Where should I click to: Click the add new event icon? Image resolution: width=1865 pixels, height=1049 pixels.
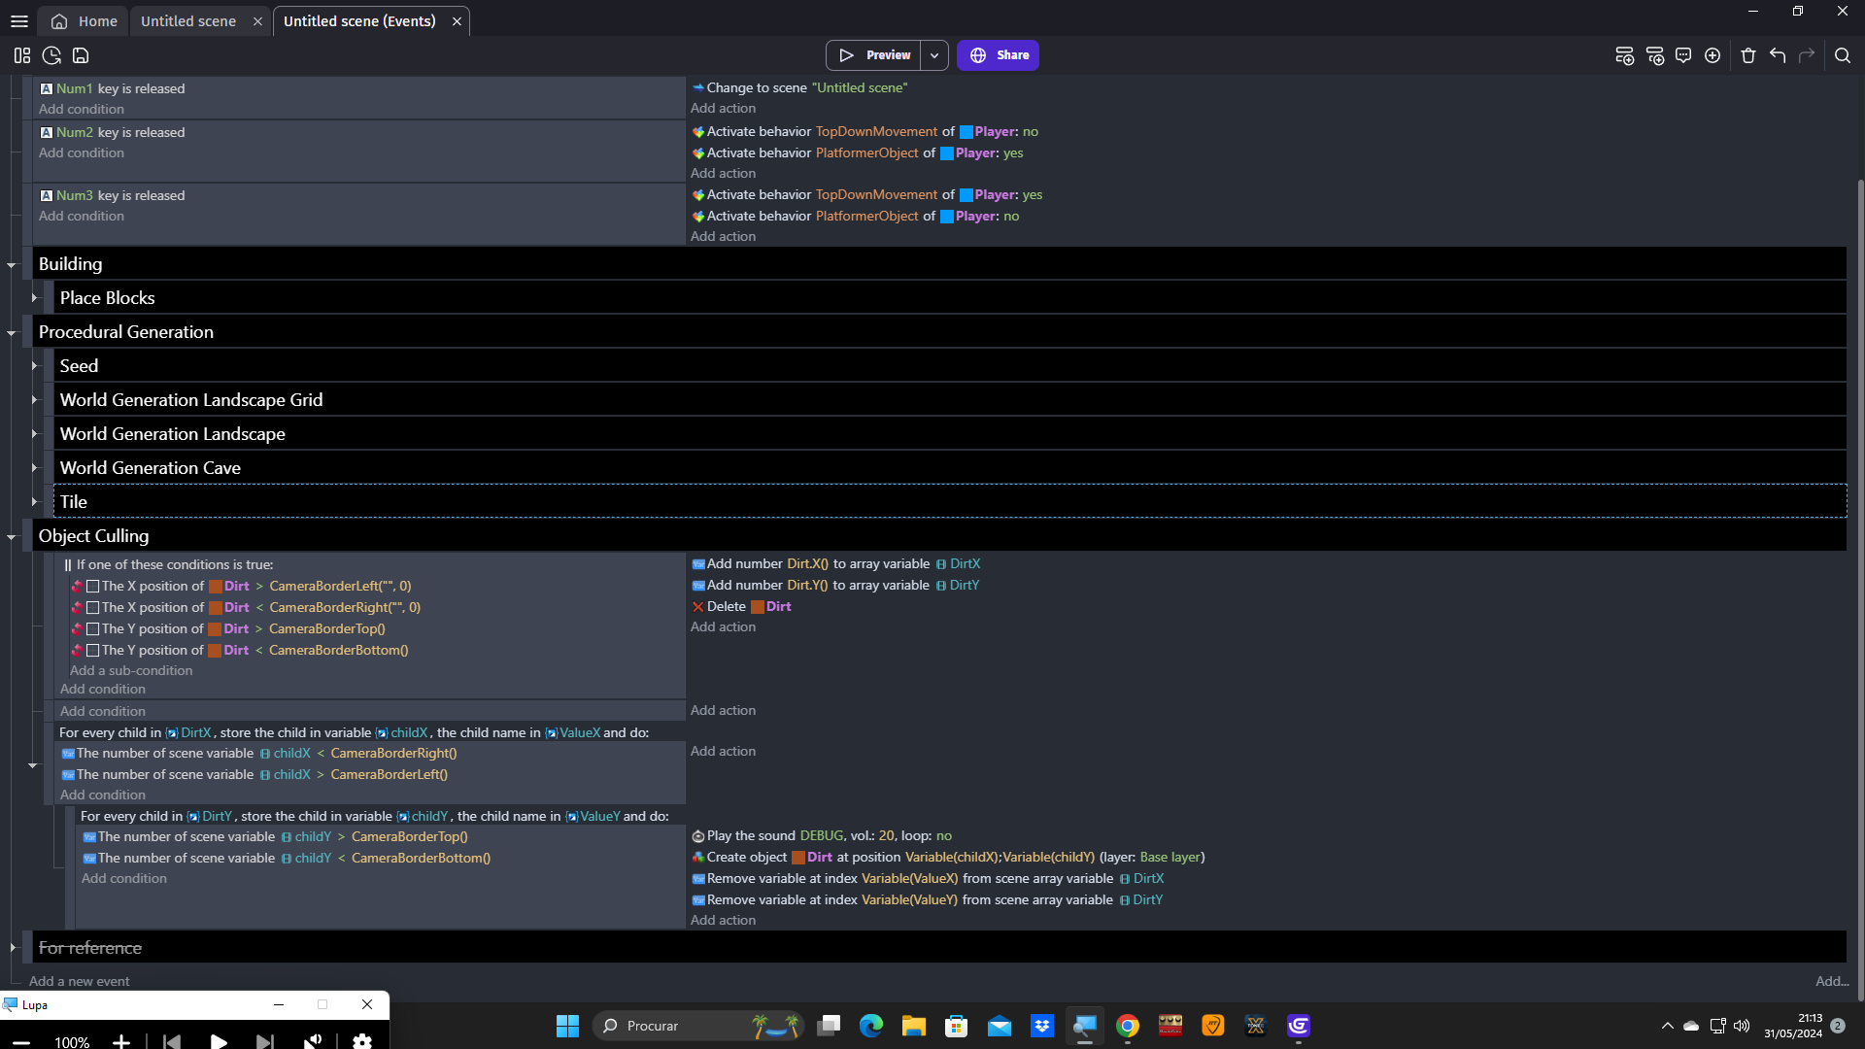coord(1624,55)
